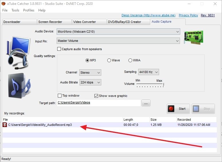Open the Sampling 44100 Hz dropdown

pyautogui.click(x=148, y=72)
